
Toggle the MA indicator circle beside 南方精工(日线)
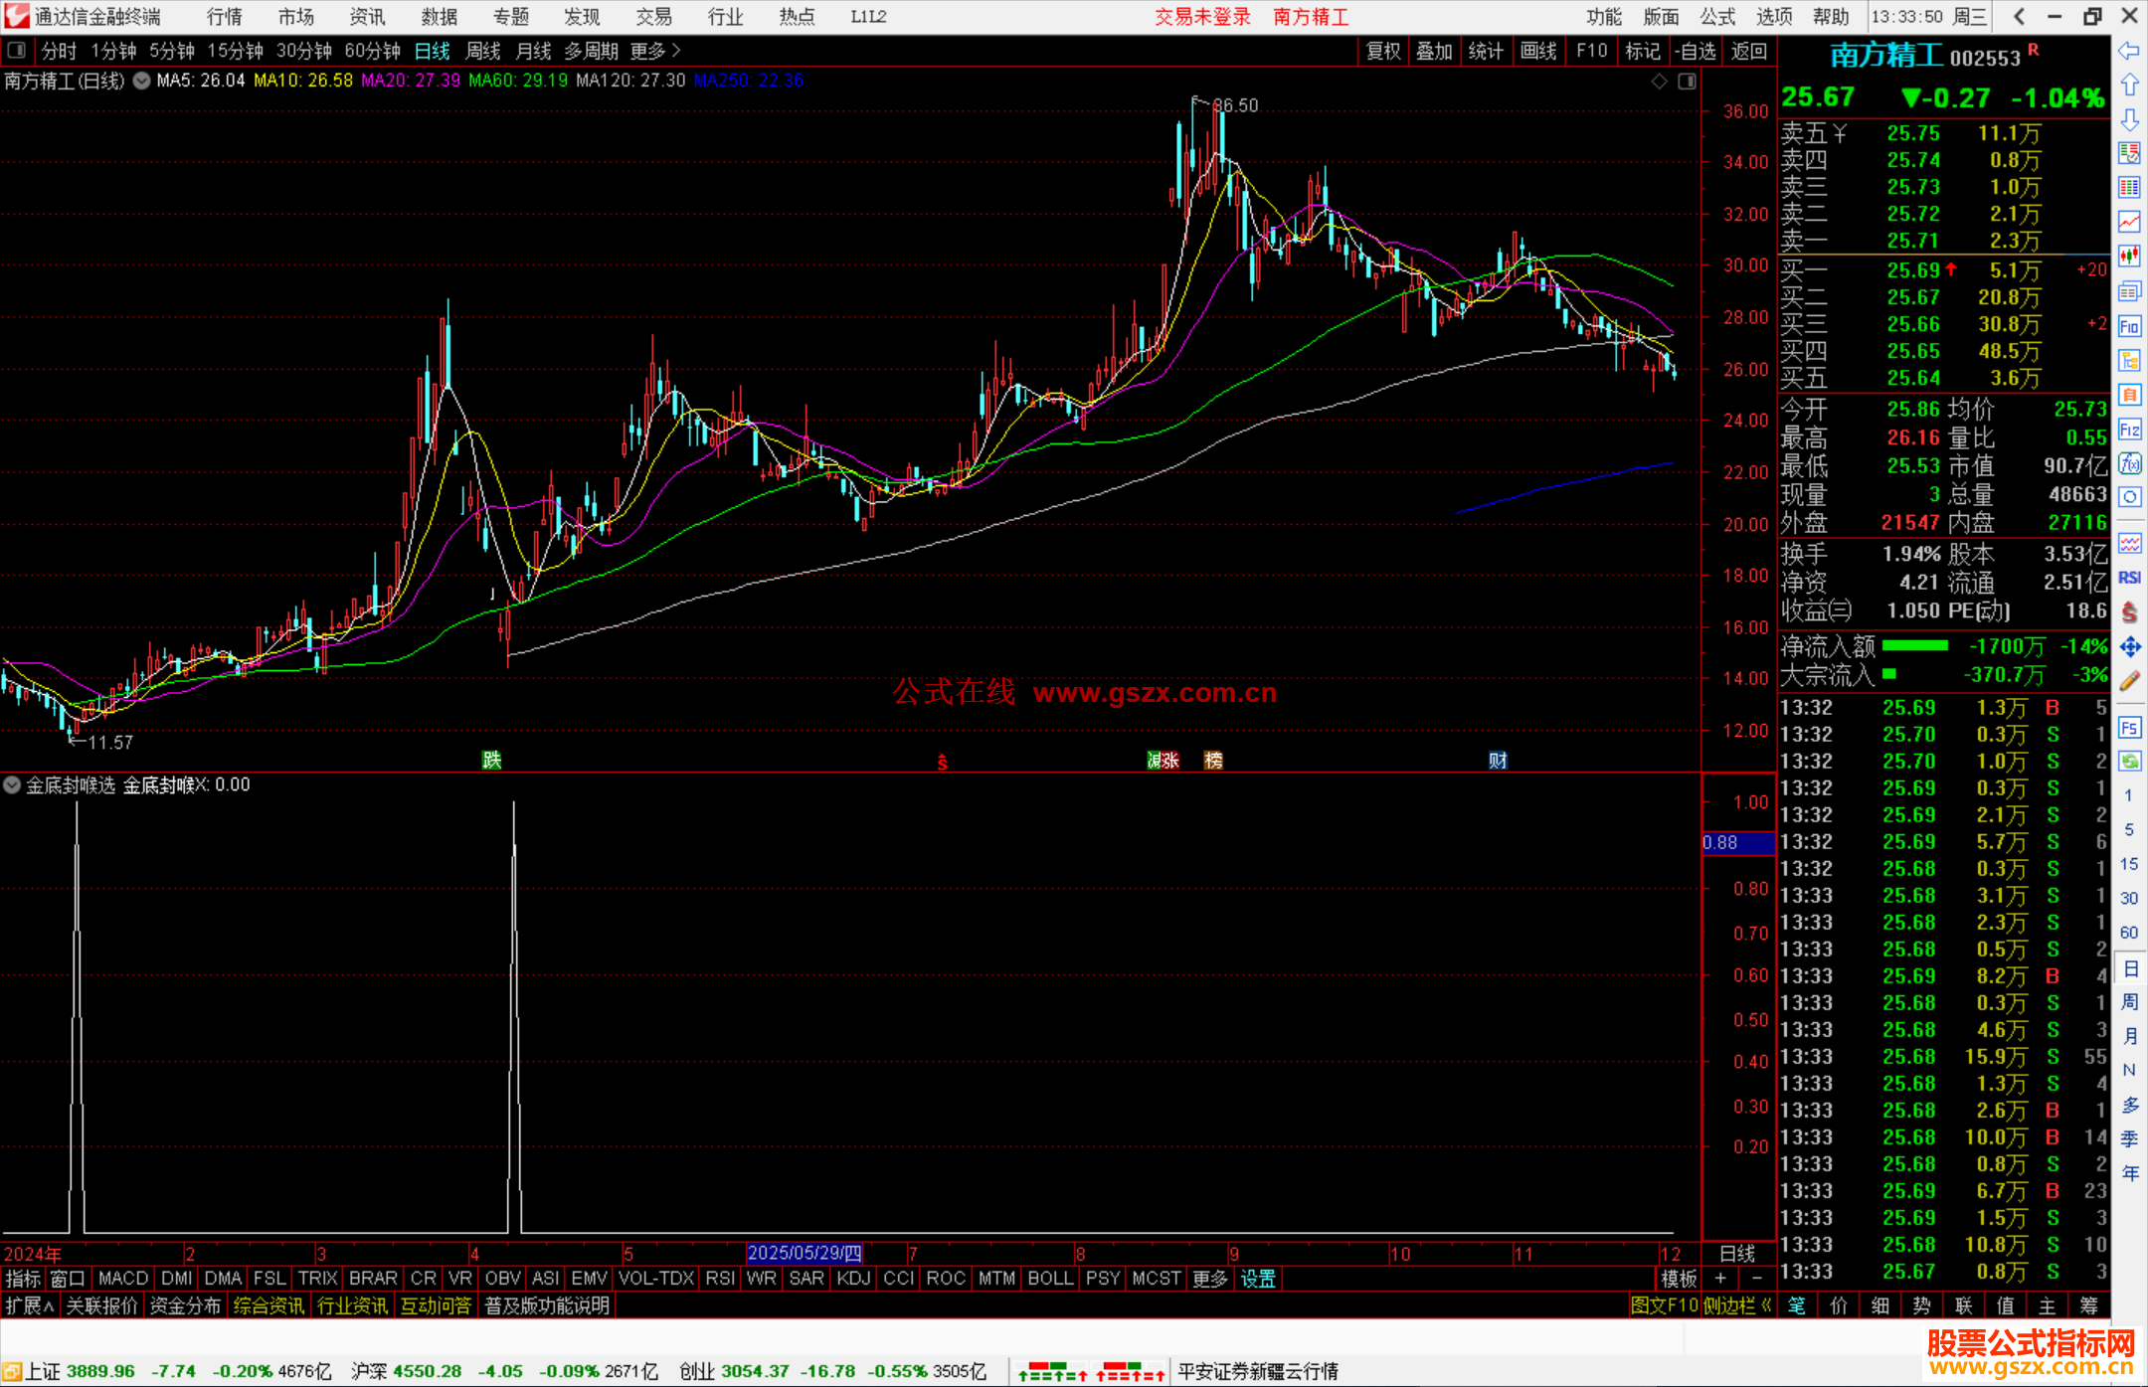coord(142,81)
